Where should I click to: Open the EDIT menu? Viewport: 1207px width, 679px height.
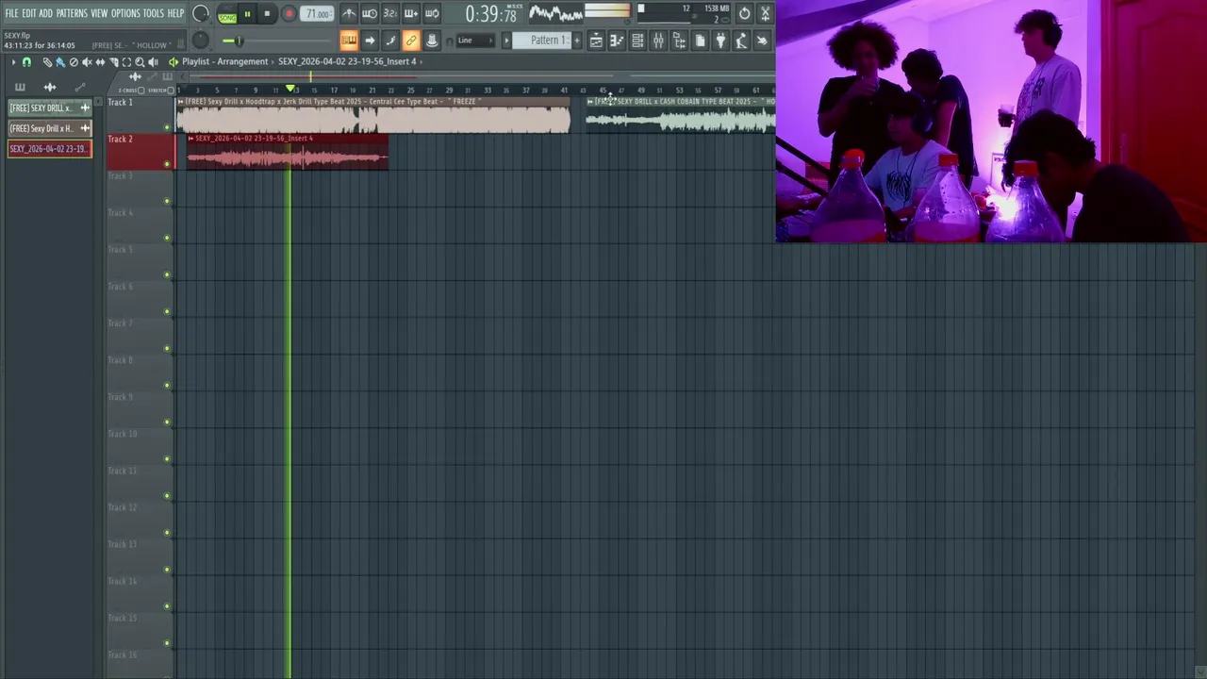pos(29,13)
